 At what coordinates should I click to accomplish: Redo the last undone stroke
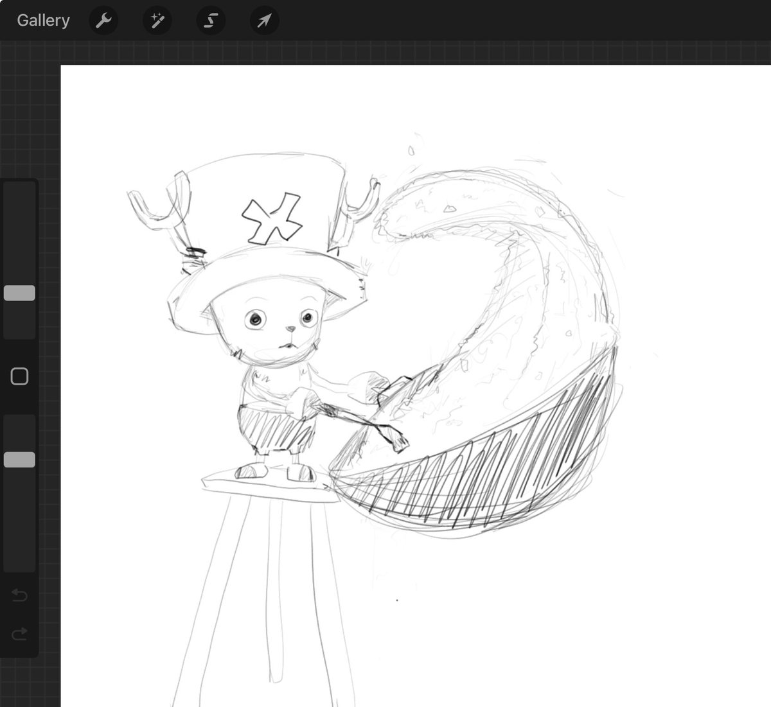coord(19,634)
